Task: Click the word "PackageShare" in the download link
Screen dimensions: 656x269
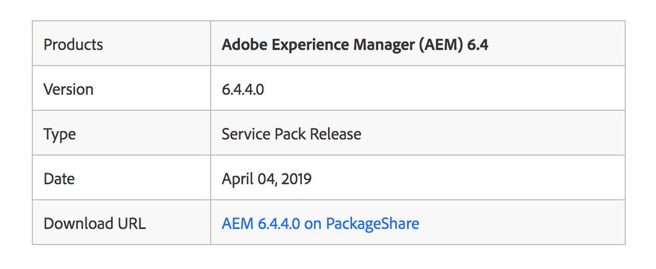Action: pyautogui.click(x=372, y=223)
